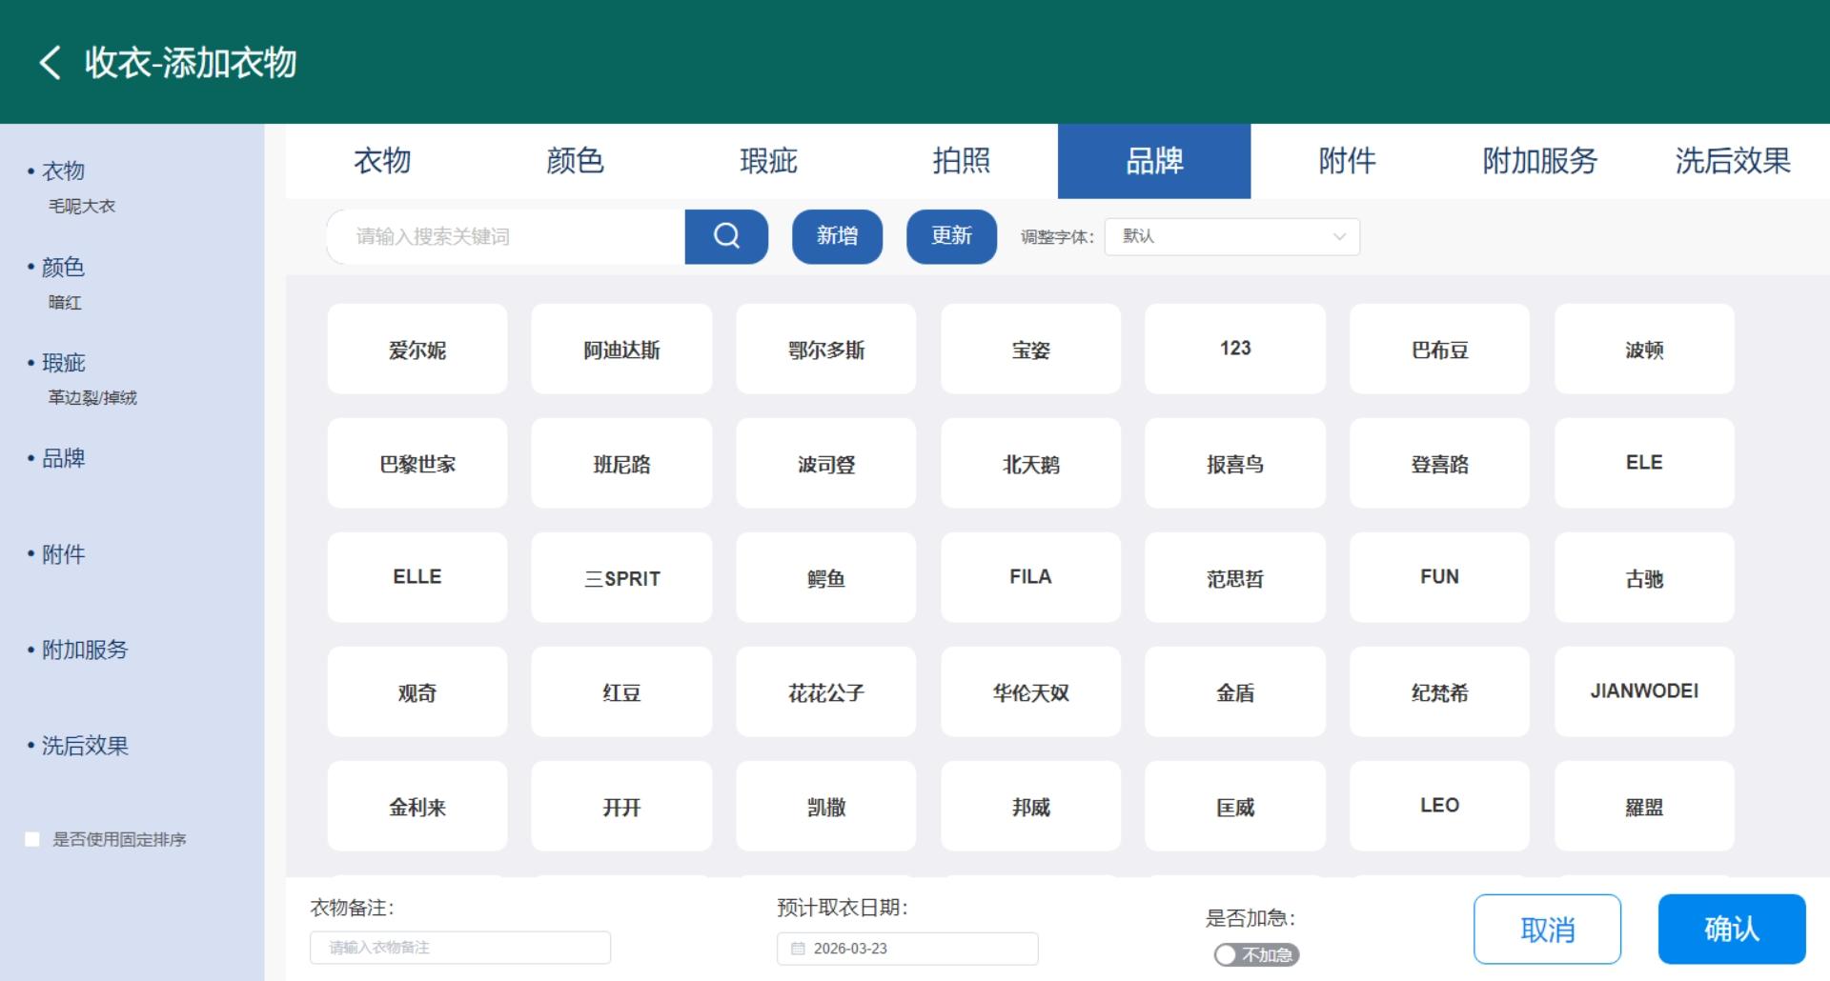This screenshot has width=1830, height=981.
Task: Pick the 花花公子 brand tile
Action: (825, 692)
